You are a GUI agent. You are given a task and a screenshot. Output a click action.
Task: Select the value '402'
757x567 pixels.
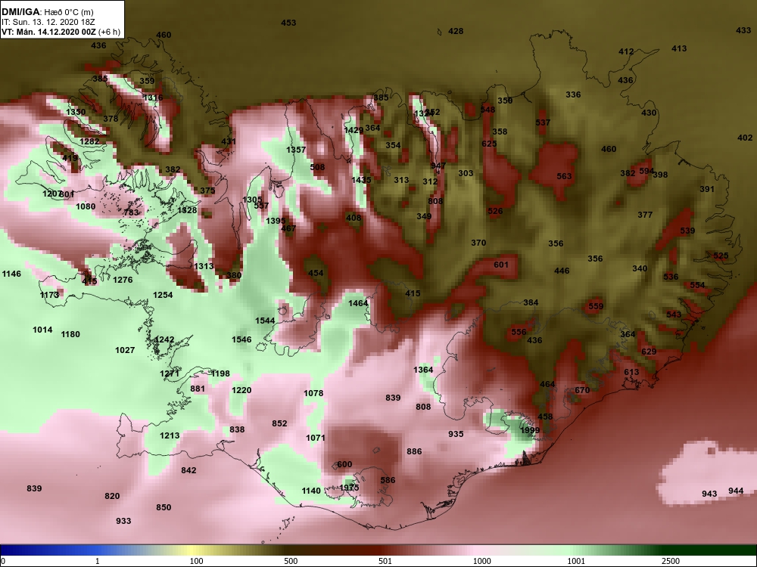(745, 138)
